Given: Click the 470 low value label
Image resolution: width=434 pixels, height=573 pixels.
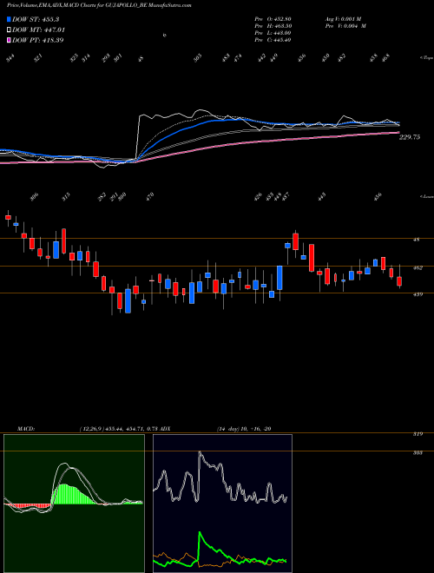Looking at the screenshot, I should (150, 197).
